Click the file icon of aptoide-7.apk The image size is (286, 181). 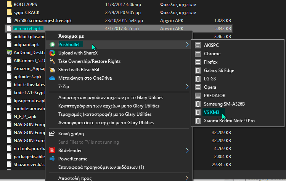9,77
